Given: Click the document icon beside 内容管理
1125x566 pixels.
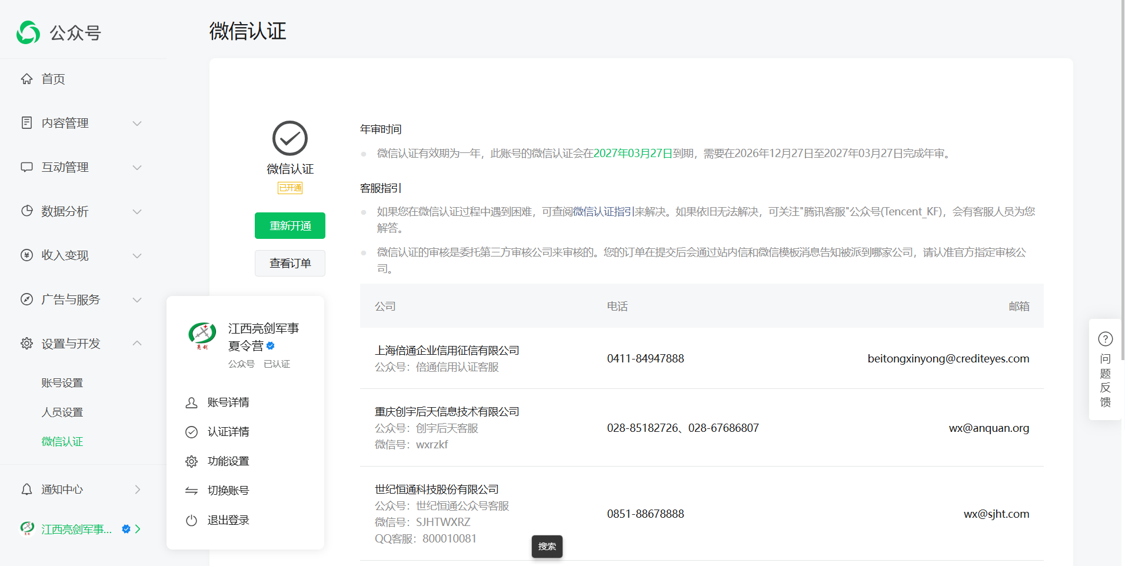Looking at the screenshot, I should pyautogui.click(x=26, y=122).
